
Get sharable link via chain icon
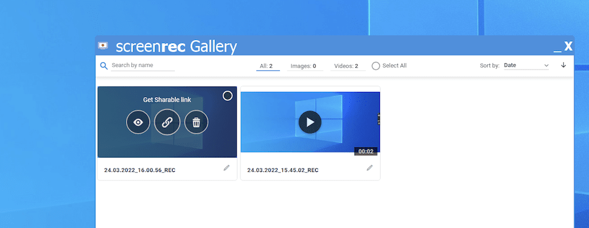point(167,122)
